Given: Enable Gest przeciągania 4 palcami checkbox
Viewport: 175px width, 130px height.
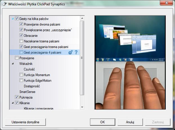Looking at the screenshot, I should click(x=21, y=52).
